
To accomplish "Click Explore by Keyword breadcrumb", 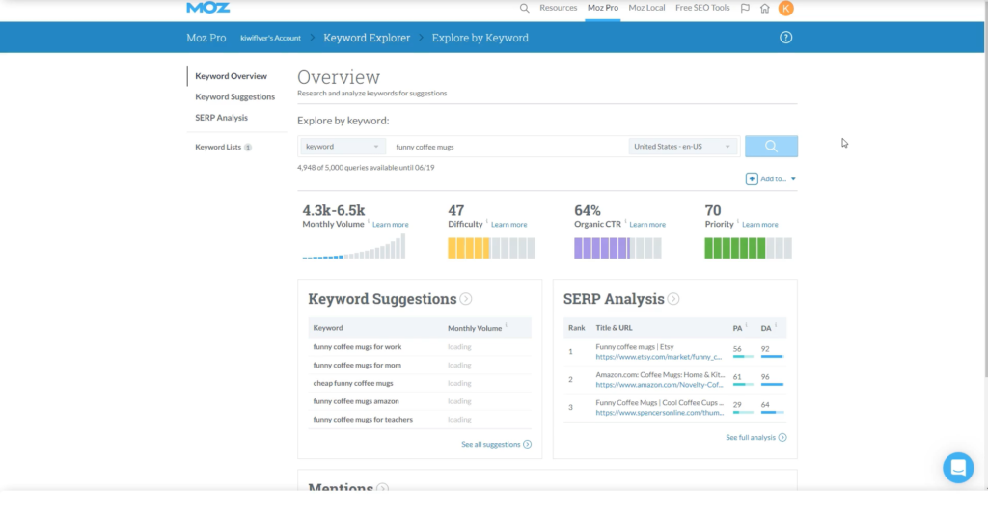I will pos(480,38).
